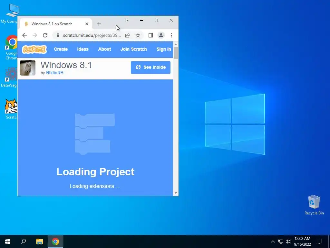Click the address bar URL
Image resolution: width=330 pixels, height=248 pixels.
92,35
